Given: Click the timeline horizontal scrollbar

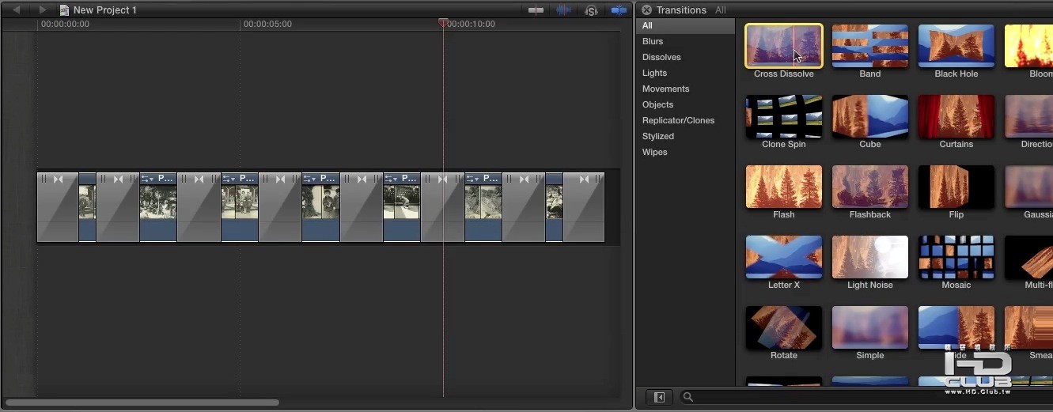Looking at the screenshot, I should [142, 403].
